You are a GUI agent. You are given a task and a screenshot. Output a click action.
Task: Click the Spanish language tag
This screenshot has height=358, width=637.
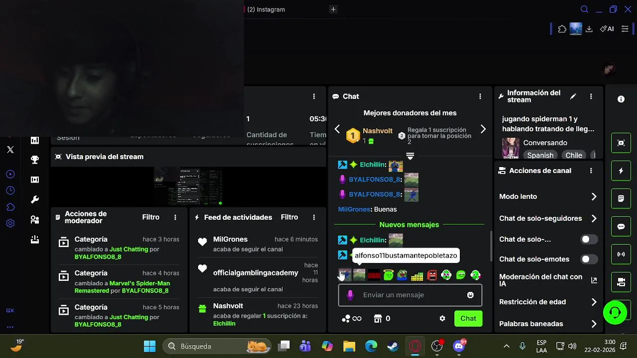click(540, 155)
